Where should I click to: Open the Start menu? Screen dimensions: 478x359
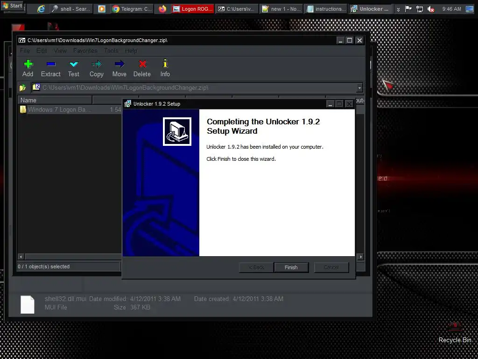[x=12, y=6]
